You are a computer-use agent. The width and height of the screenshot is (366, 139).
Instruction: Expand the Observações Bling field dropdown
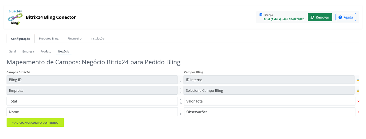click(269, 112)
